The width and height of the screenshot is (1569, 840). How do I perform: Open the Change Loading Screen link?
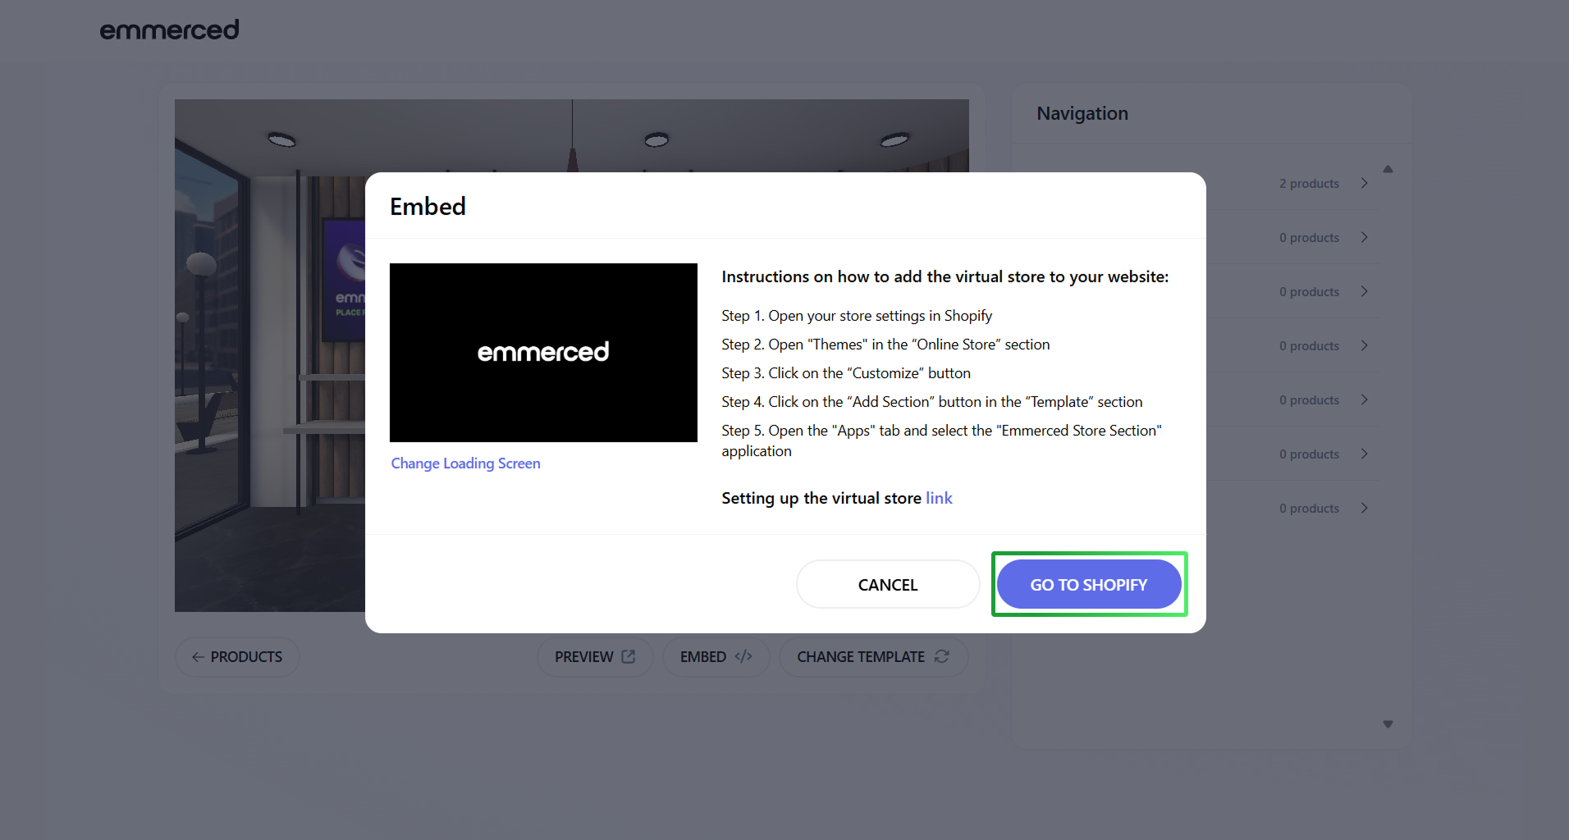point(465,463)
